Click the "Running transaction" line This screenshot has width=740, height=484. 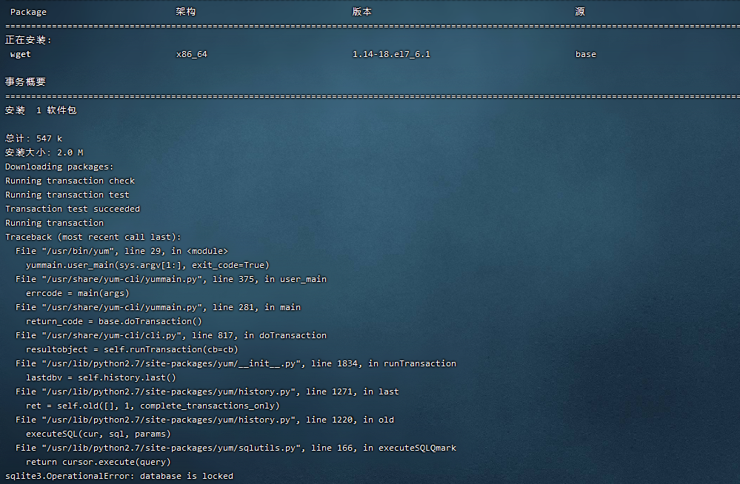[x=54, y=223]
